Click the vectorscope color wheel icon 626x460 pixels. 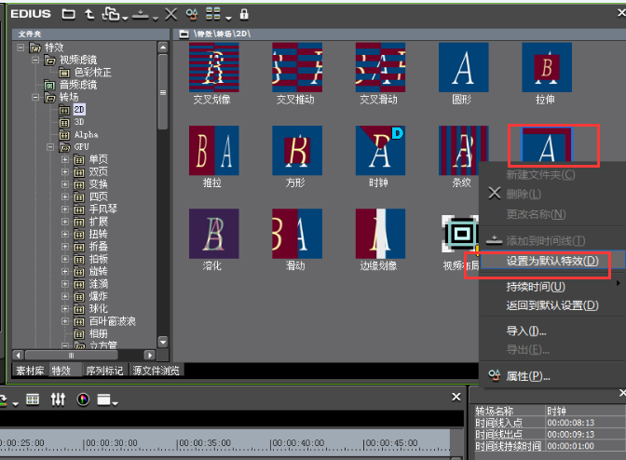click(83, 399)
